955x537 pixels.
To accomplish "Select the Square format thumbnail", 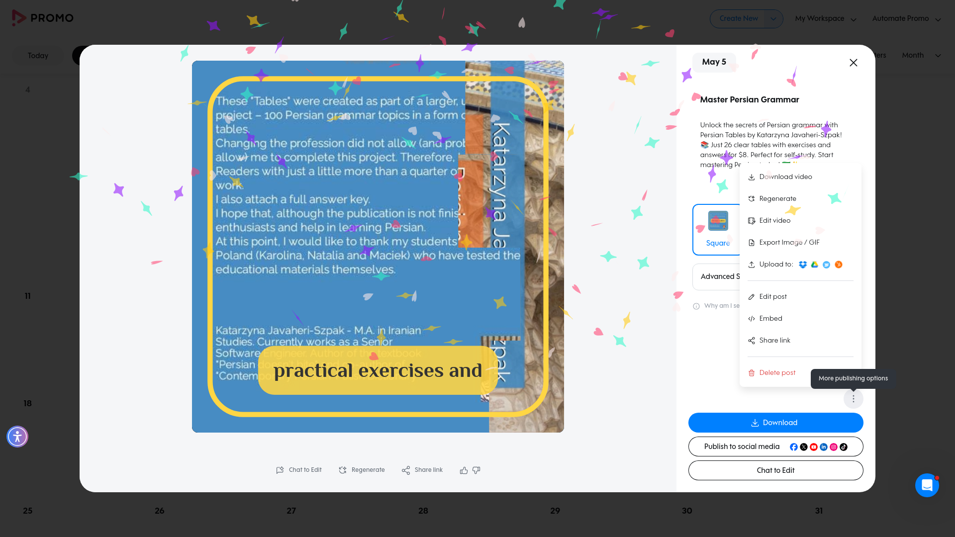I will (717, 230).
